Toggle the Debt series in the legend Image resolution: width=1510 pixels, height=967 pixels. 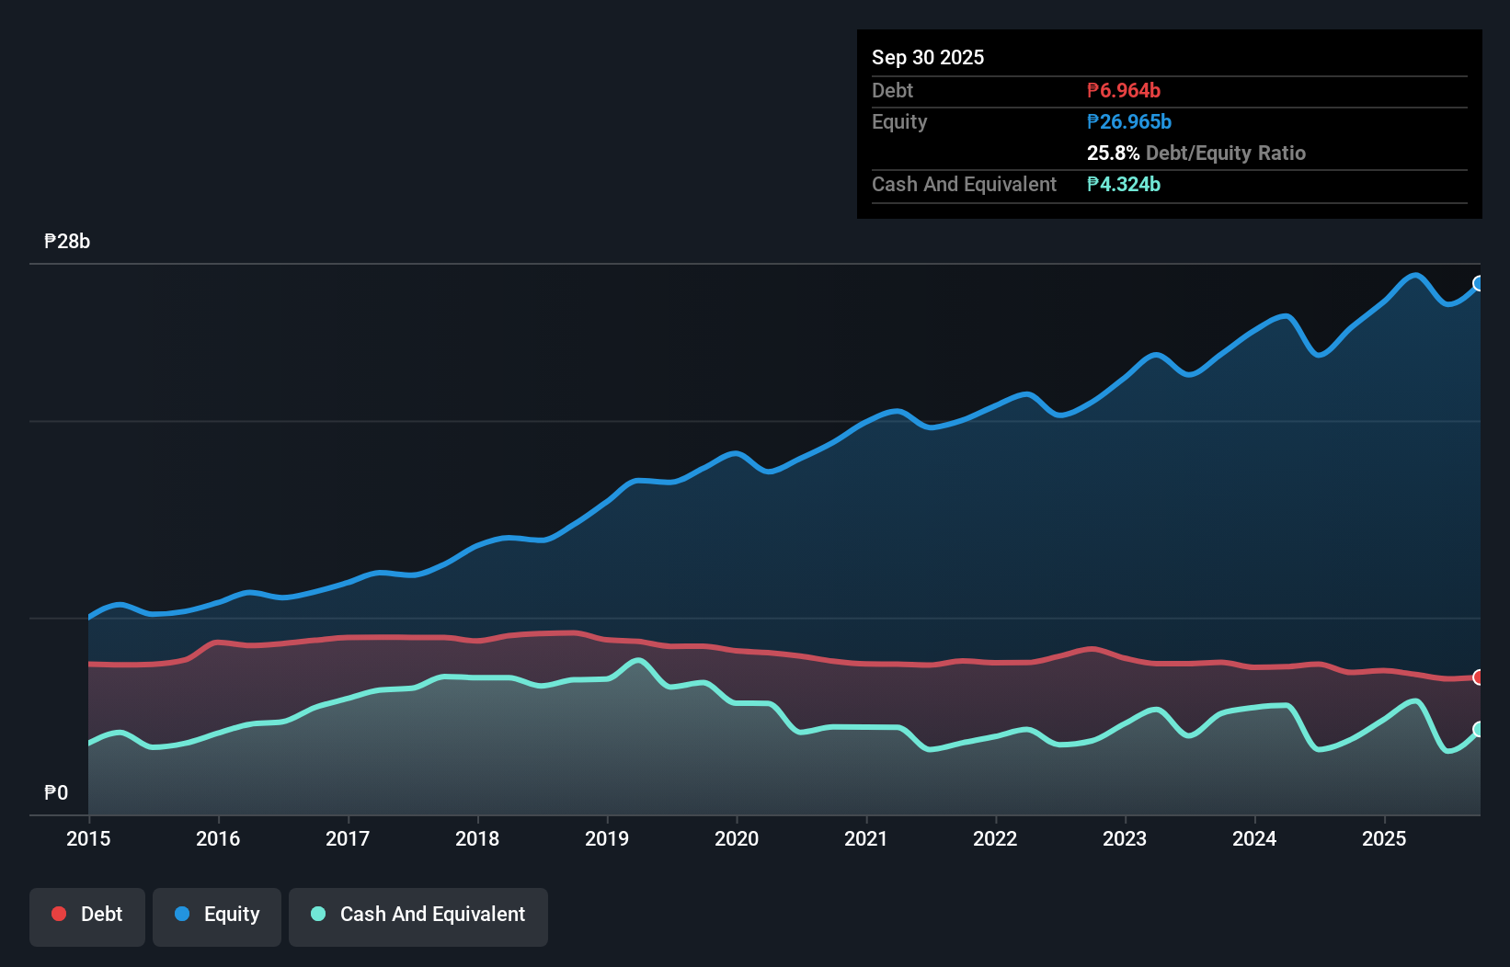pos(87,915)
